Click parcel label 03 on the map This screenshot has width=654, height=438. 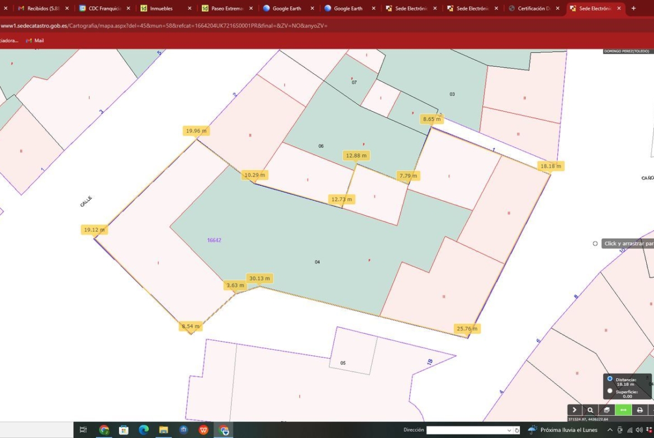(452, 94)
